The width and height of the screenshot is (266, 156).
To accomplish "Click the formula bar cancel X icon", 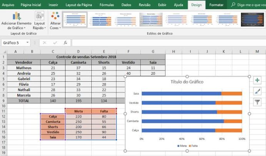I will [44, 43].
